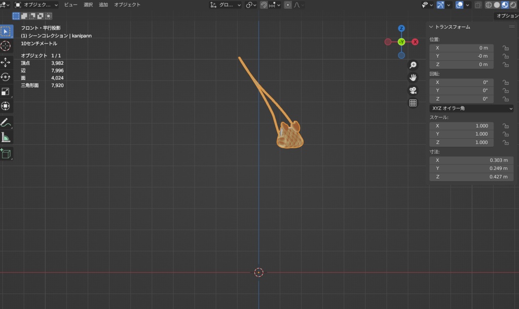
Task: Click dimension Z field 0.427 m
Action: point(471,177)
